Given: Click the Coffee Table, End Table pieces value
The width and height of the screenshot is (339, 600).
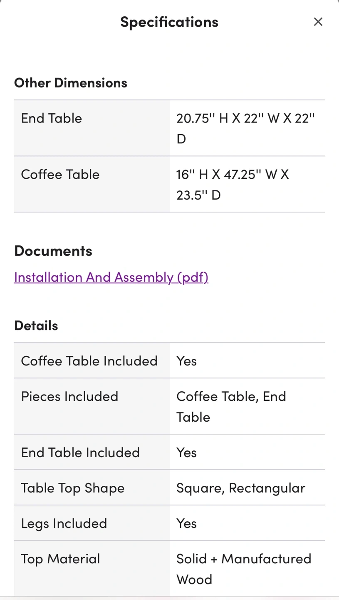Looking at the screenshot, I should (231, 406).
